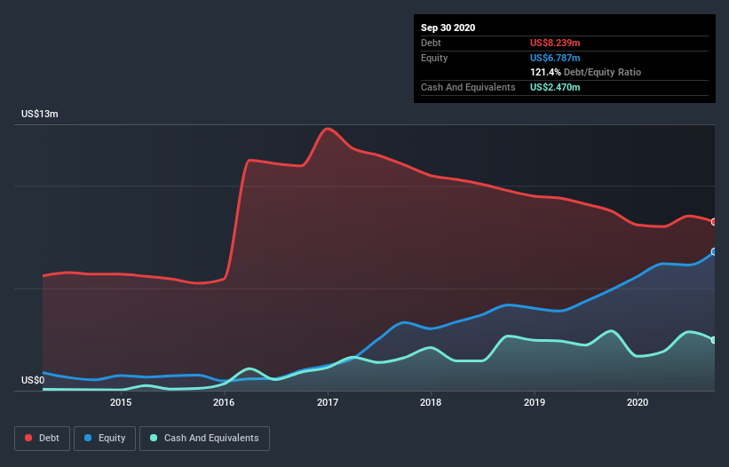Click Cash And Equivalents label in tooltip
The image size is (729, 467).
click(468, 87)
